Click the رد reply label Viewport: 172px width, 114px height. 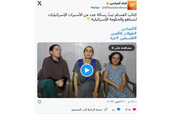pos(113,109)
